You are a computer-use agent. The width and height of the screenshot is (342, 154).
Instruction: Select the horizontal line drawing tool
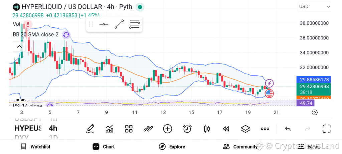[104, 24]
